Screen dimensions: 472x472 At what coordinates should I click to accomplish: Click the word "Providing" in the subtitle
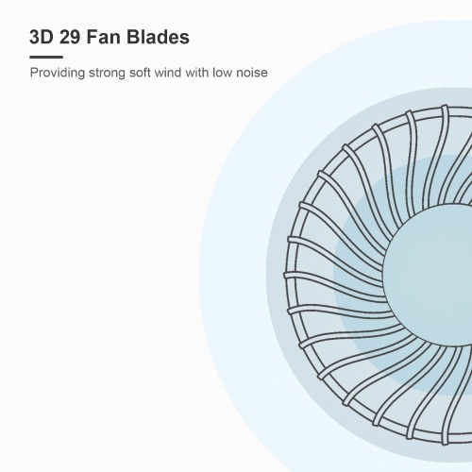tap(58, 73)
